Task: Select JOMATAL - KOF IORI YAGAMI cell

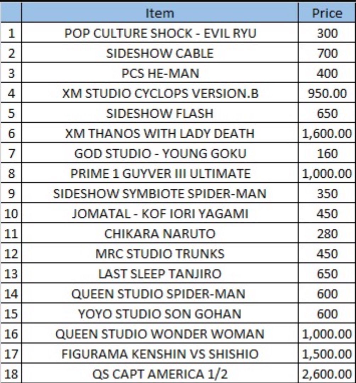Action: pos(160,213)
